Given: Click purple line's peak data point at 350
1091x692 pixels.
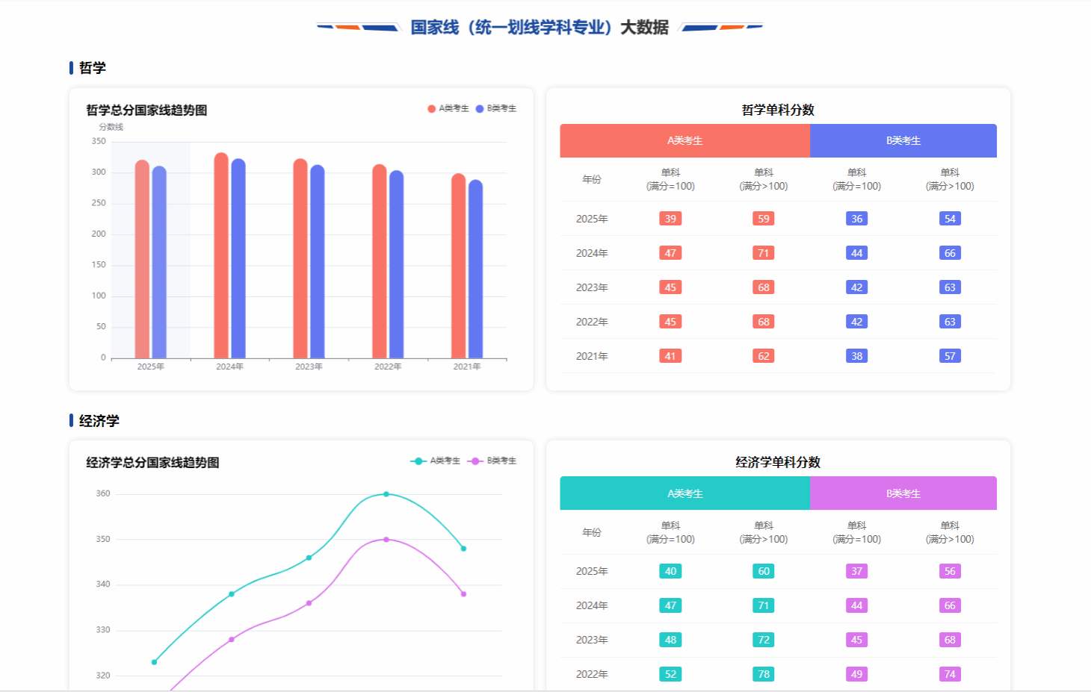Looking at the screenshot, I should pyautogui.click(x=386, y=540).
